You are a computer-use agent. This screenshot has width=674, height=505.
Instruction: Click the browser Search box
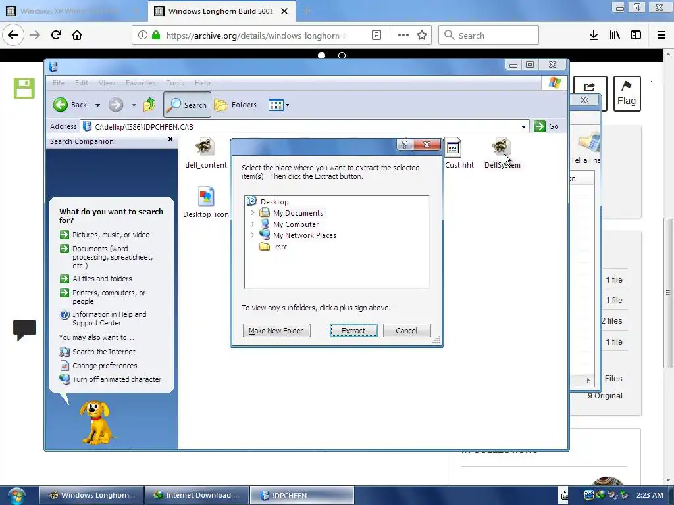[x=489, y=36]
